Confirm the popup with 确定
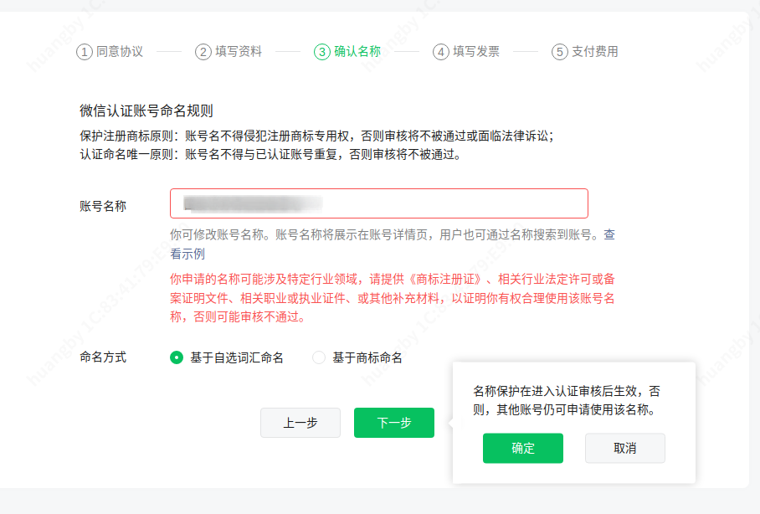This screenshot has height=514, width=760. (523, 448)
